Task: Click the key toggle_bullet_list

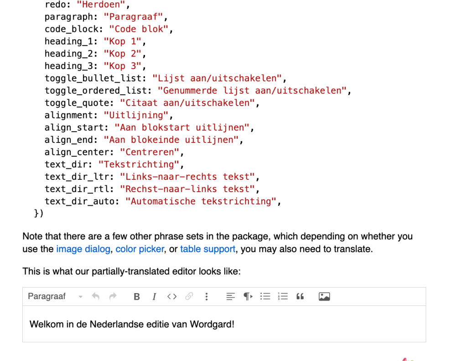Action: tap(93, 78)
